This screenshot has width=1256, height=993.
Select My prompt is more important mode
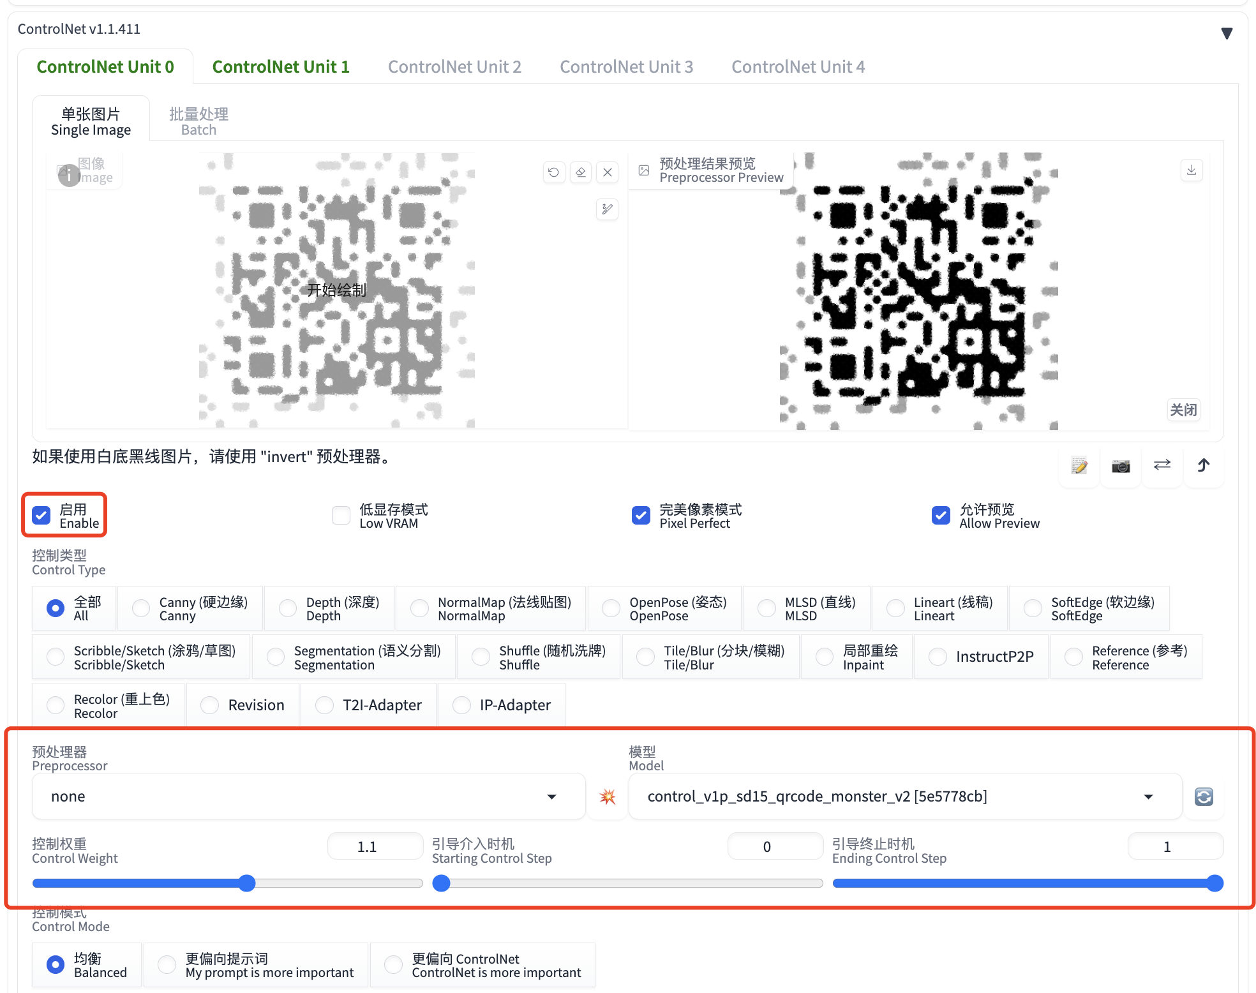(256, 965)
